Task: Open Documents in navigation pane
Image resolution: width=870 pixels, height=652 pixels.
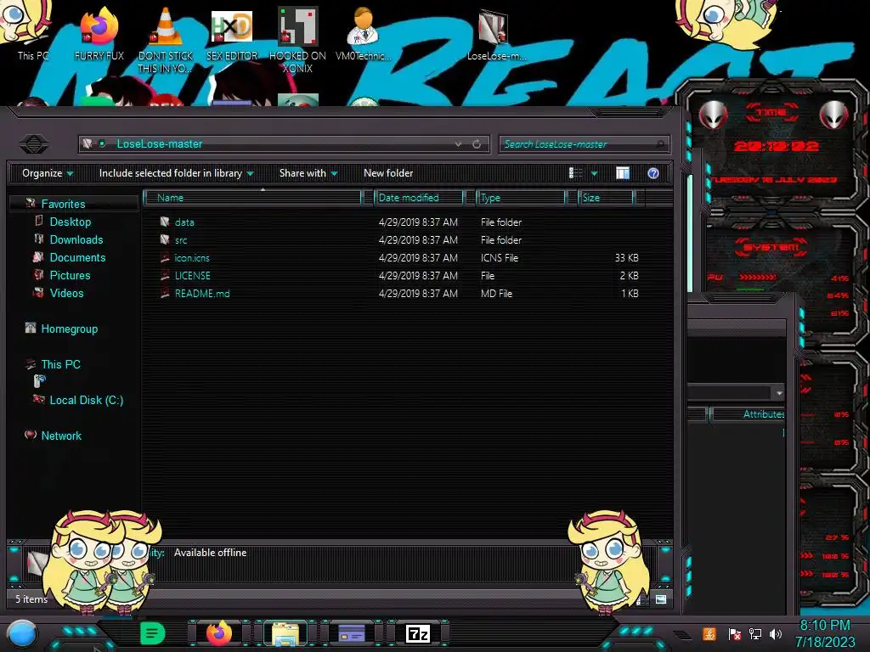Action: click(x=77, y=257)
